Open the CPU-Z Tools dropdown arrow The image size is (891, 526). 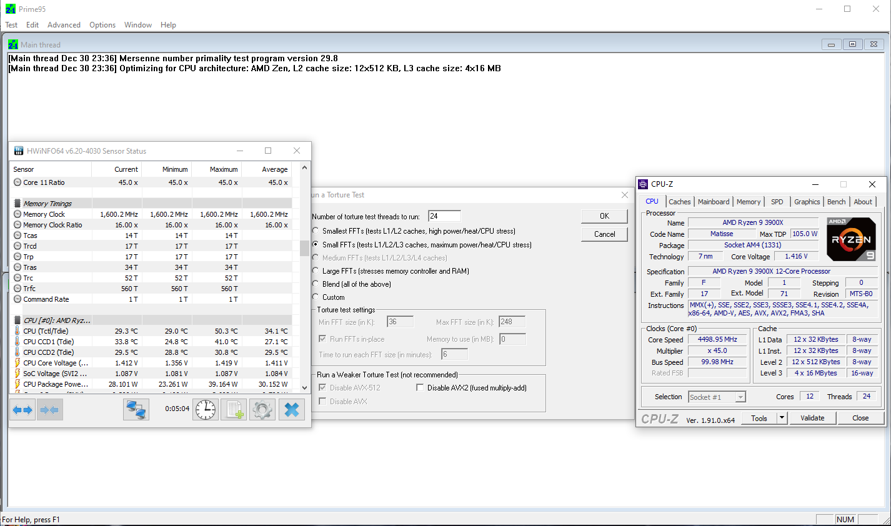782,418
